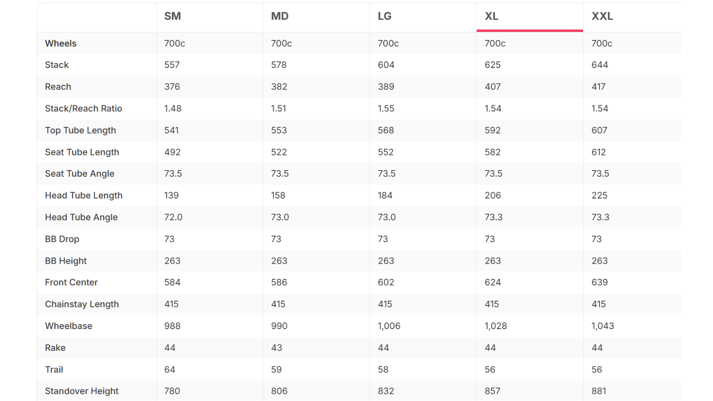Click the Standover Height row label
The image size is (713, 401).
point(81,391)
